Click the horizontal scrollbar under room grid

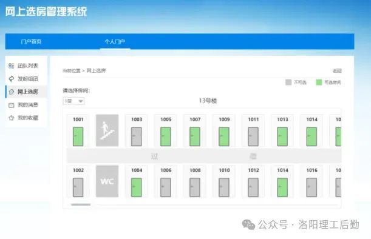pyautogui.click(x=81, y=204)
